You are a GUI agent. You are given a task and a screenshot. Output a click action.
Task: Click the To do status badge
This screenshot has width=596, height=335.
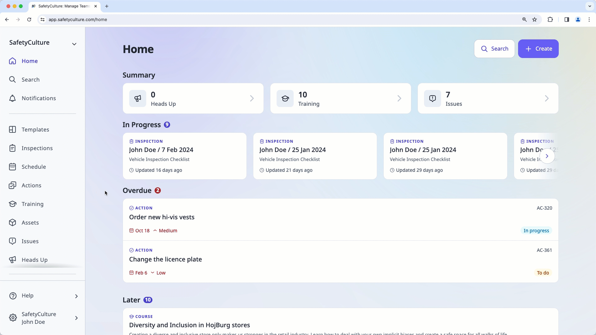coord(543,273)
